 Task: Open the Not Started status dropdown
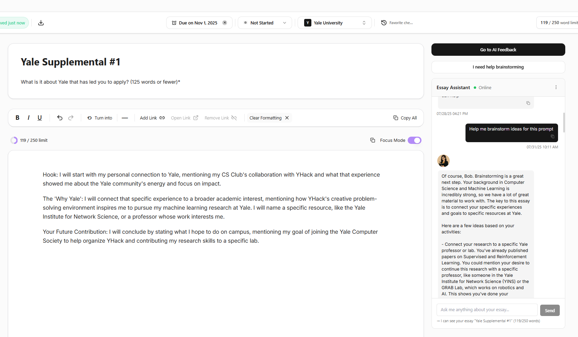pyautogui.click(x=265, y=23)
